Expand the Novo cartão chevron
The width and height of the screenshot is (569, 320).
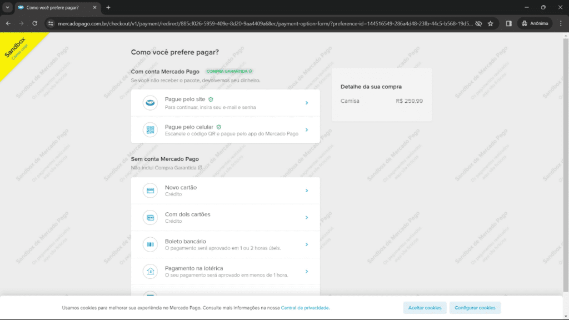click(307, 191)
